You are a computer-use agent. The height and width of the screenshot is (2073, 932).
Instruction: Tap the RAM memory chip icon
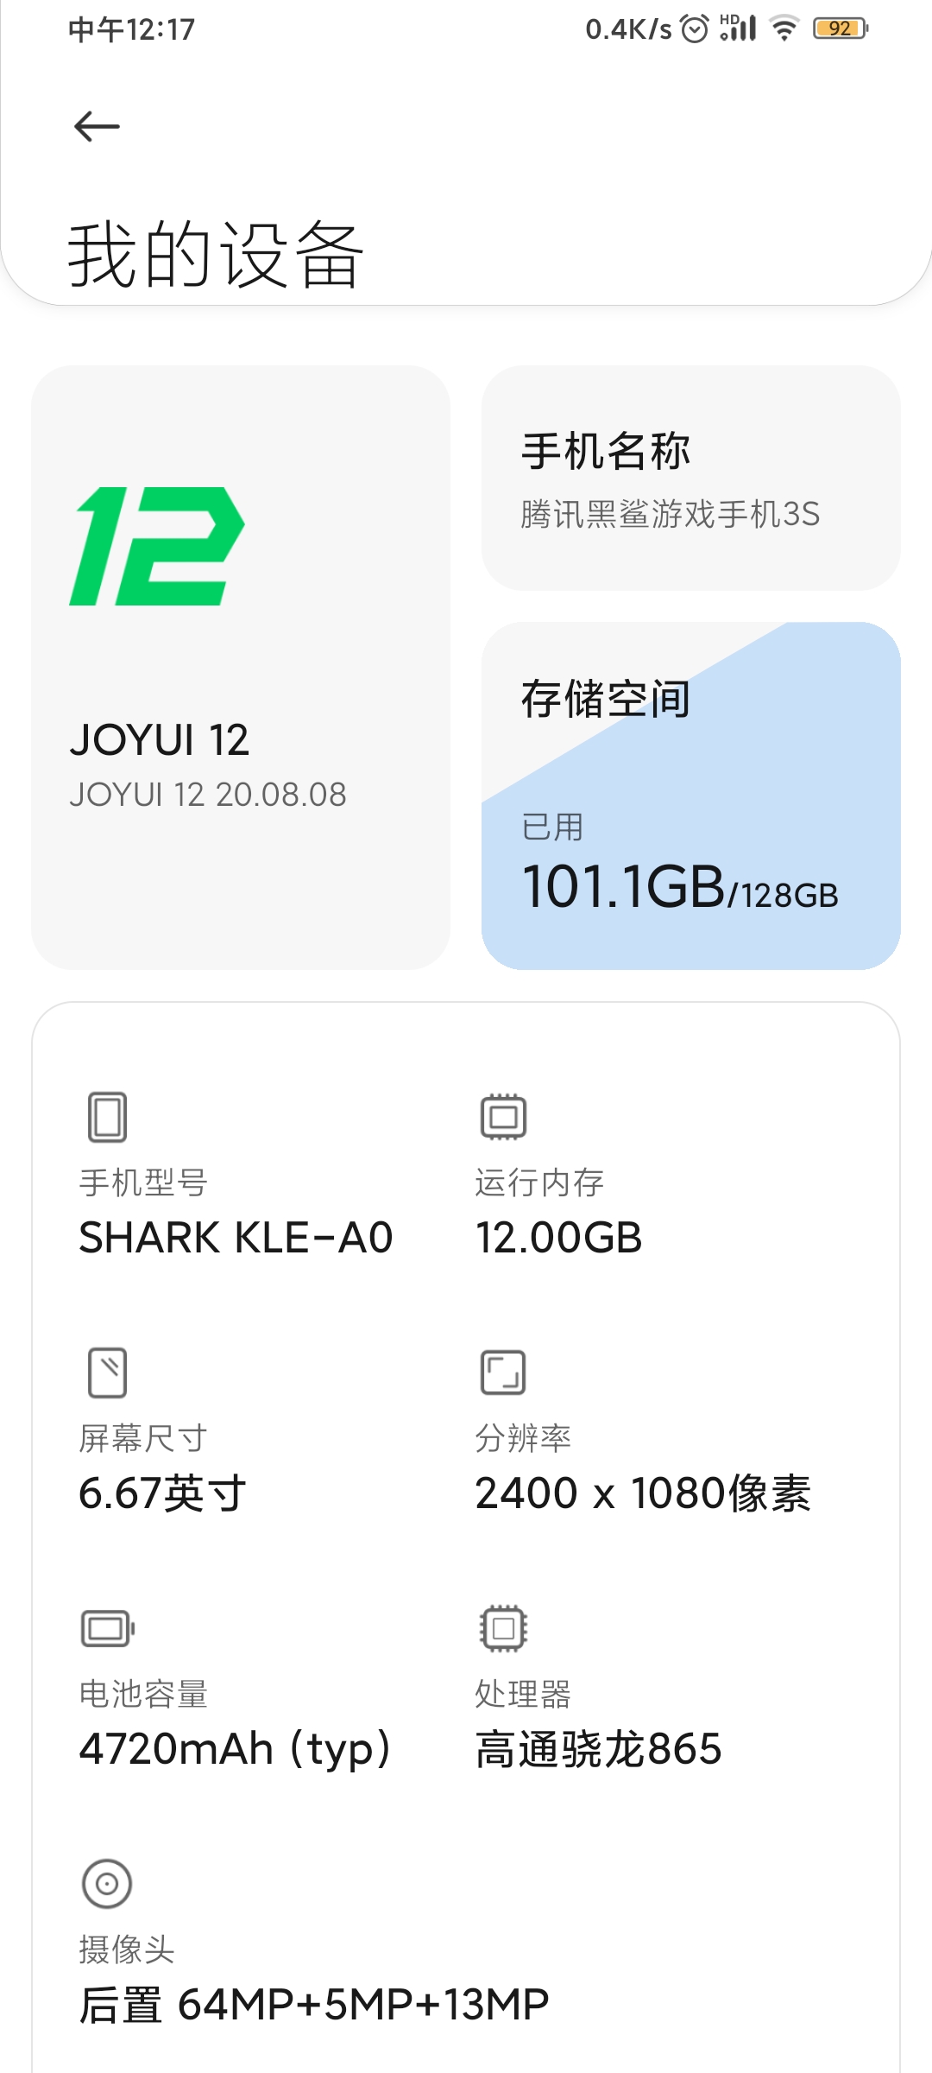point(503,1117)
